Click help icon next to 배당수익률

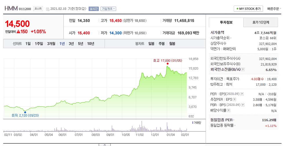(x=229, y=110)
